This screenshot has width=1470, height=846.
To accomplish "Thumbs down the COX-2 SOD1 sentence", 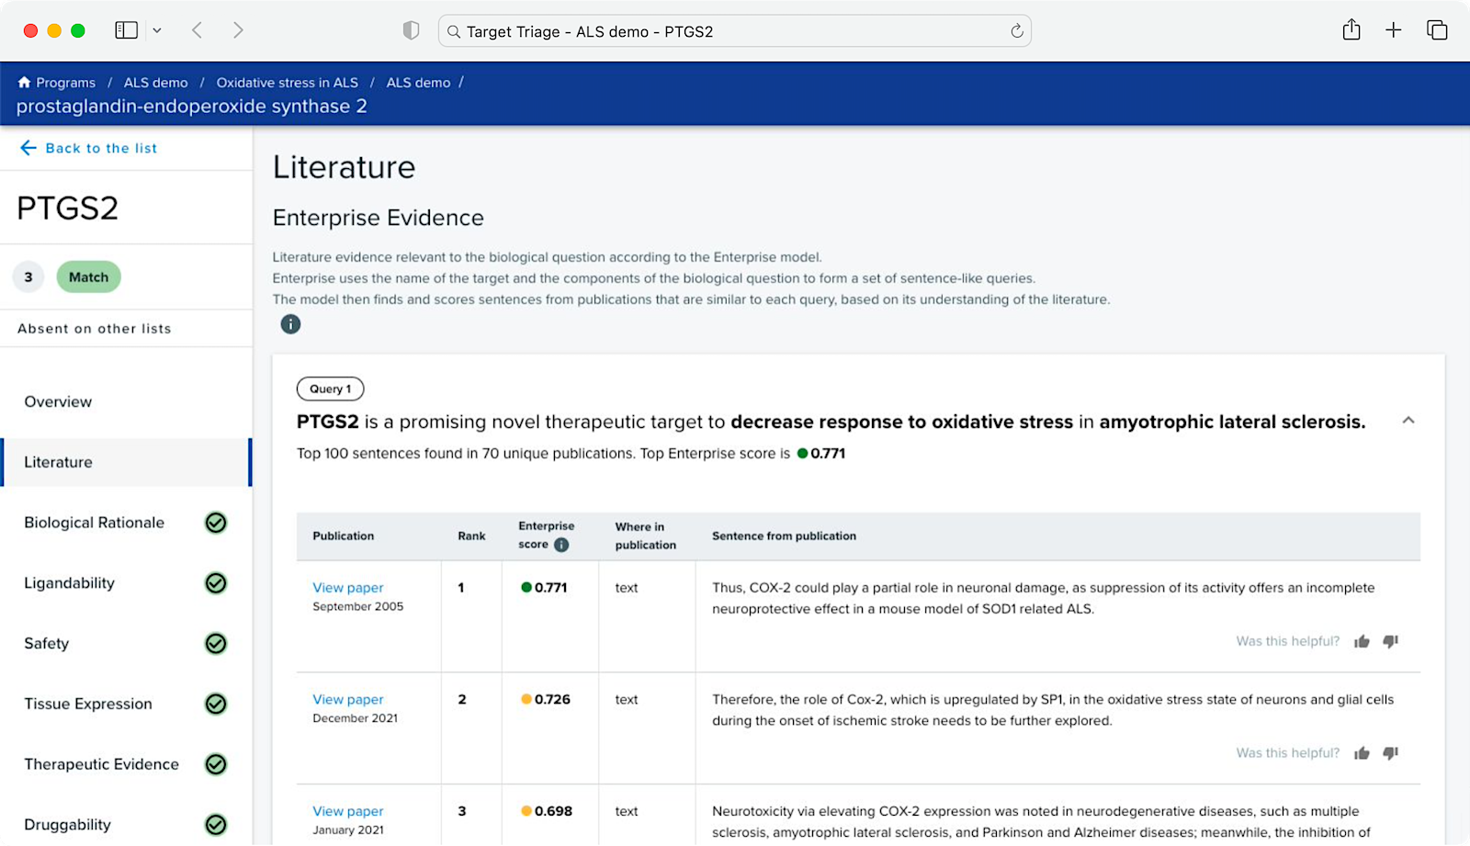I will 1391,641.
